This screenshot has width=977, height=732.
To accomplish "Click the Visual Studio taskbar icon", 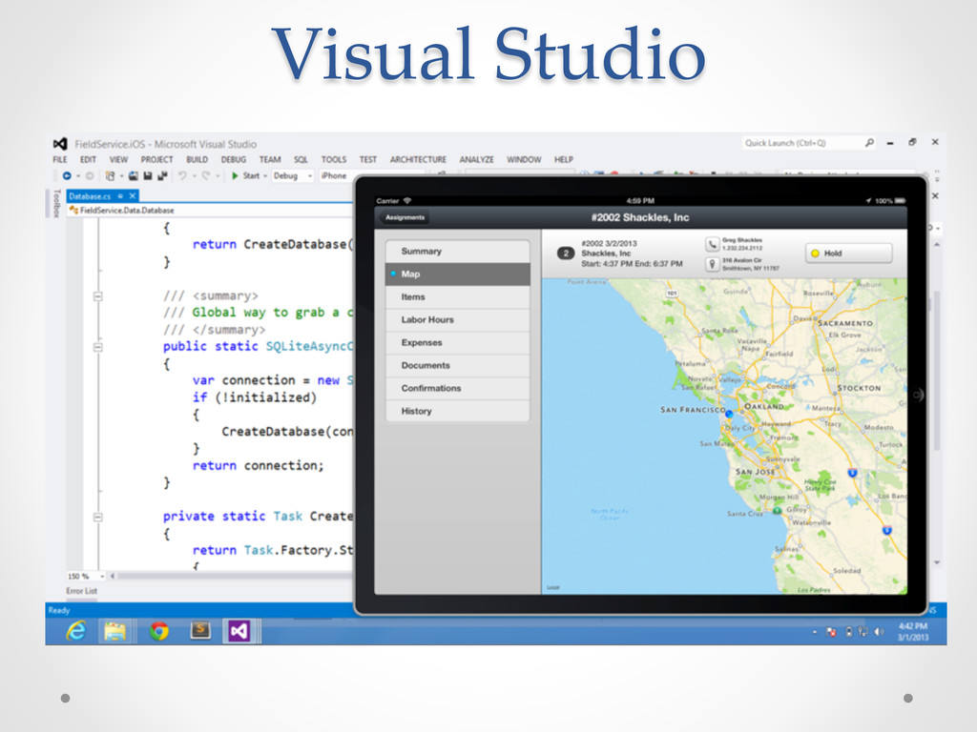I will click(239, 631).
